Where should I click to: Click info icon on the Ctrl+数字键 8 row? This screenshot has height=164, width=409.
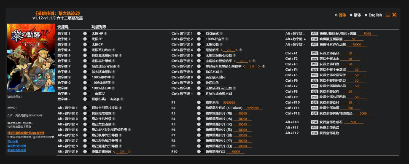pos(221,72)
